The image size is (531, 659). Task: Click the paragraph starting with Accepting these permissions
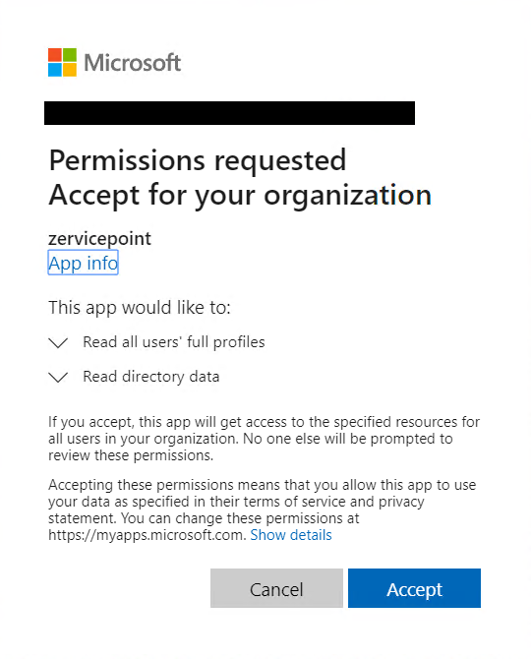coord(263,509)
